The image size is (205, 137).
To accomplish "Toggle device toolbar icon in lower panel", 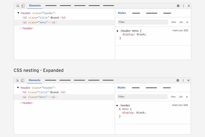I will [22, 80].
